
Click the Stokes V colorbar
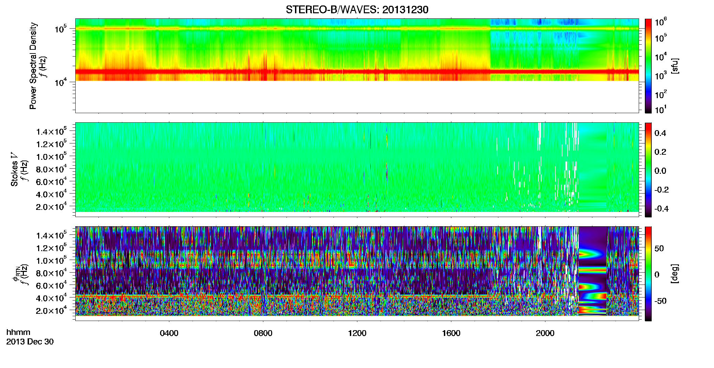648,170
